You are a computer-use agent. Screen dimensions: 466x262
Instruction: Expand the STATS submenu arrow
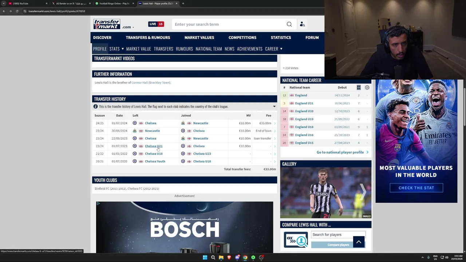tap(122, 49)
